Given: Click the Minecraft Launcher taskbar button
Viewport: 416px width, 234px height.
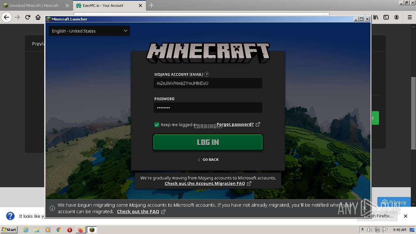Looking at the screenshot, I should tap(92, 230).
